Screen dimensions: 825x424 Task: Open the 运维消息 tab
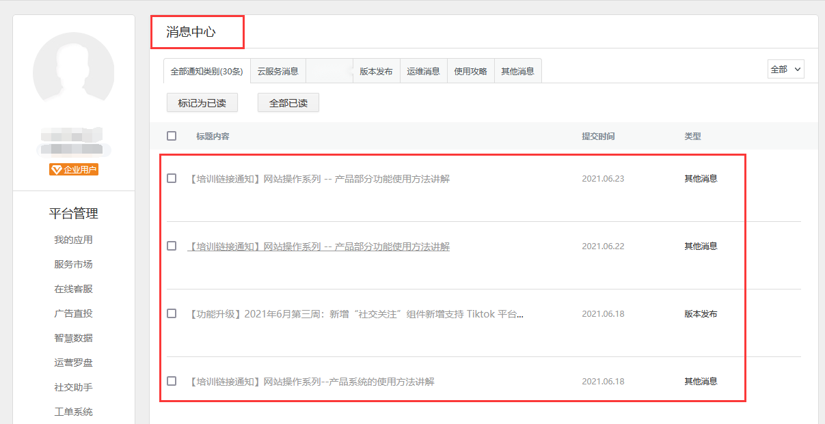tap(423, 71)
